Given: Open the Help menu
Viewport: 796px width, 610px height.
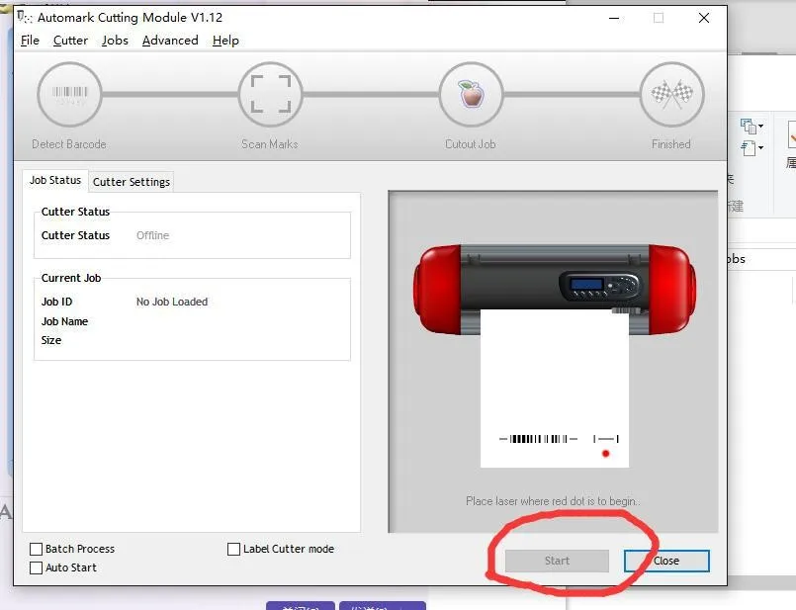Looking at the screenshot, I should 225,41.
